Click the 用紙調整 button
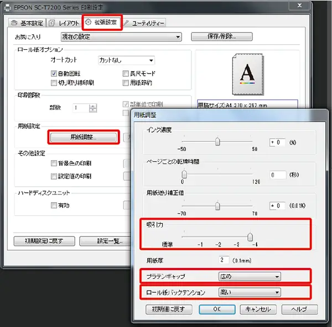This screenshot has width=332, height=327. (84, 137)
